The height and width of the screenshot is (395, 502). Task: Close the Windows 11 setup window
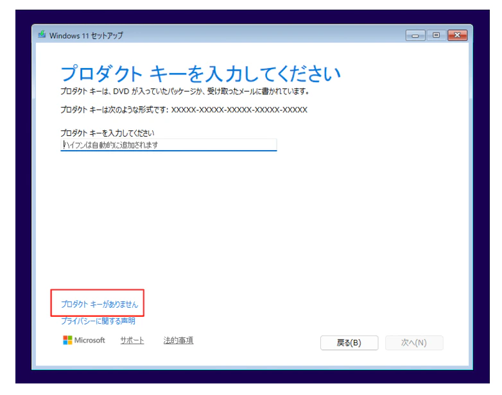point(457,35)
